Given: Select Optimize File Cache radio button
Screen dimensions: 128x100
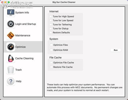Looking at the screenshot, I should pyautogui.click(x=51, y=62).
